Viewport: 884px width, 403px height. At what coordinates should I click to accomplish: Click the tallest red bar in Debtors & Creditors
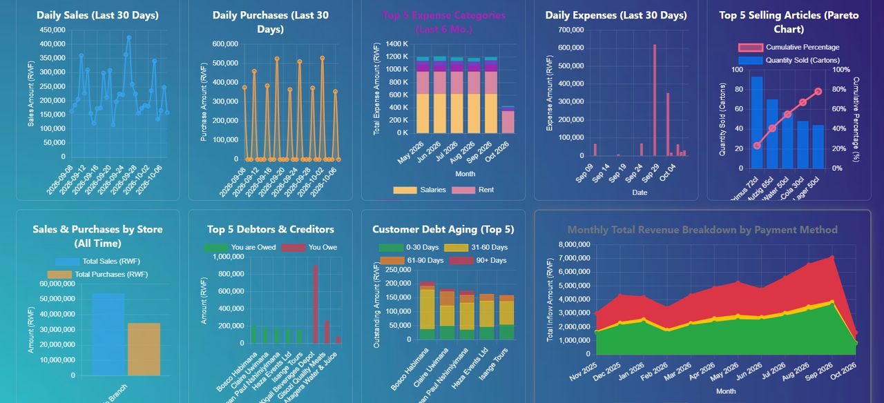pyautogui.click(x=316, y=304)
